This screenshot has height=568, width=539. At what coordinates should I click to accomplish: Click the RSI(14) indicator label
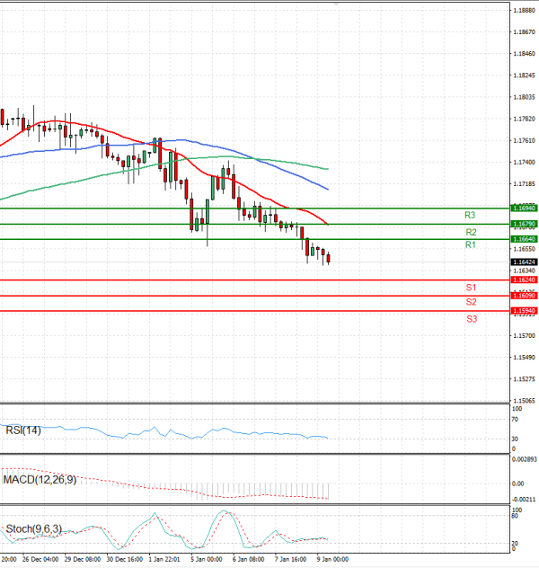22,430
